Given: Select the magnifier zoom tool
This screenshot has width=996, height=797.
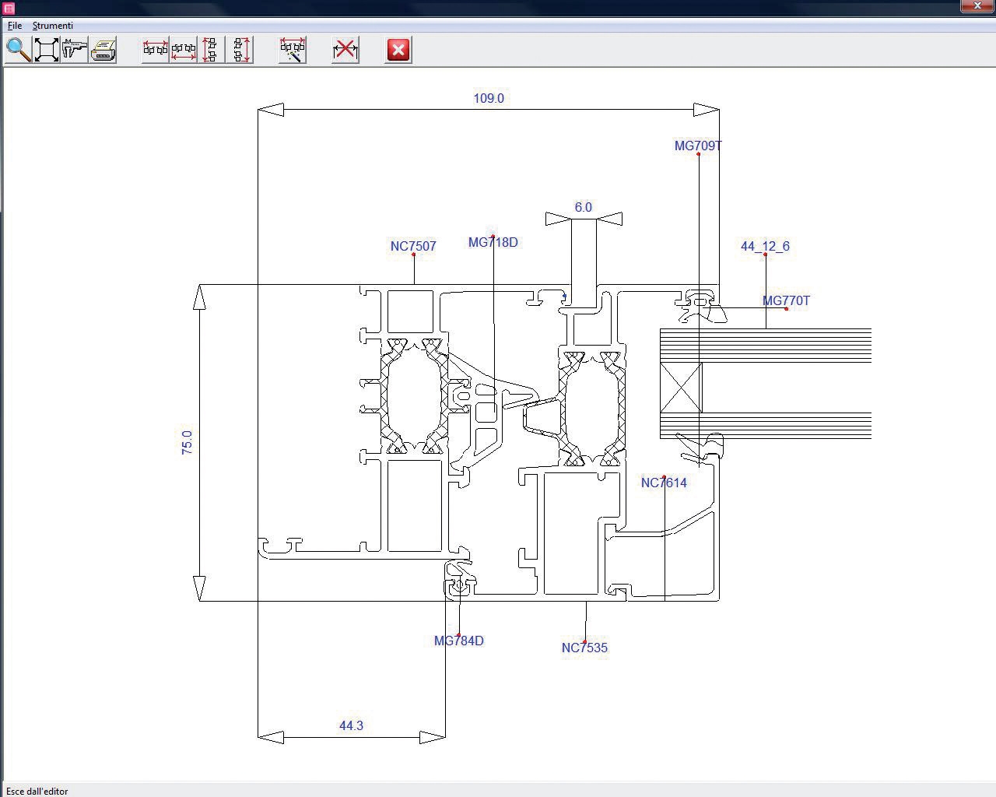Looking at the screenshot, I should tap(17, 50).
